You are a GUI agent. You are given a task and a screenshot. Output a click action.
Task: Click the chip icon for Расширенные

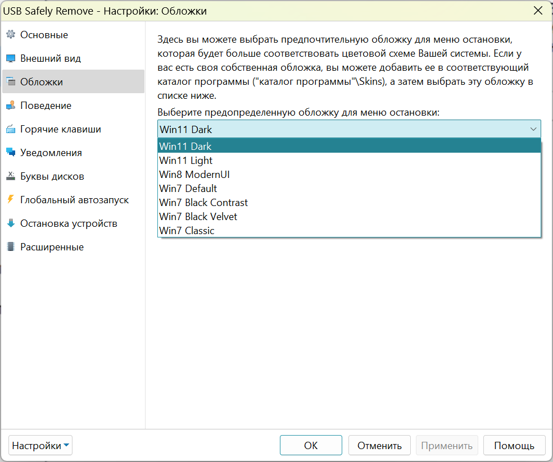pyautogui.click(x=11, y=246)
